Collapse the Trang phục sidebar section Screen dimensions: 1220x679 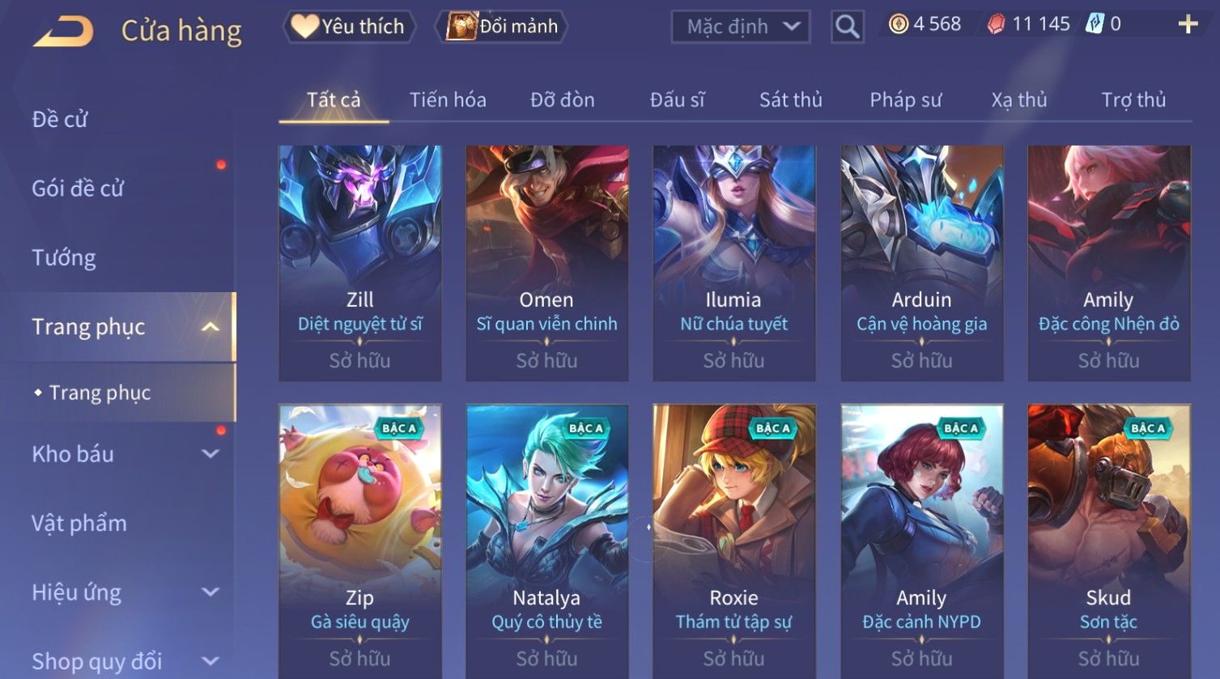210,327
